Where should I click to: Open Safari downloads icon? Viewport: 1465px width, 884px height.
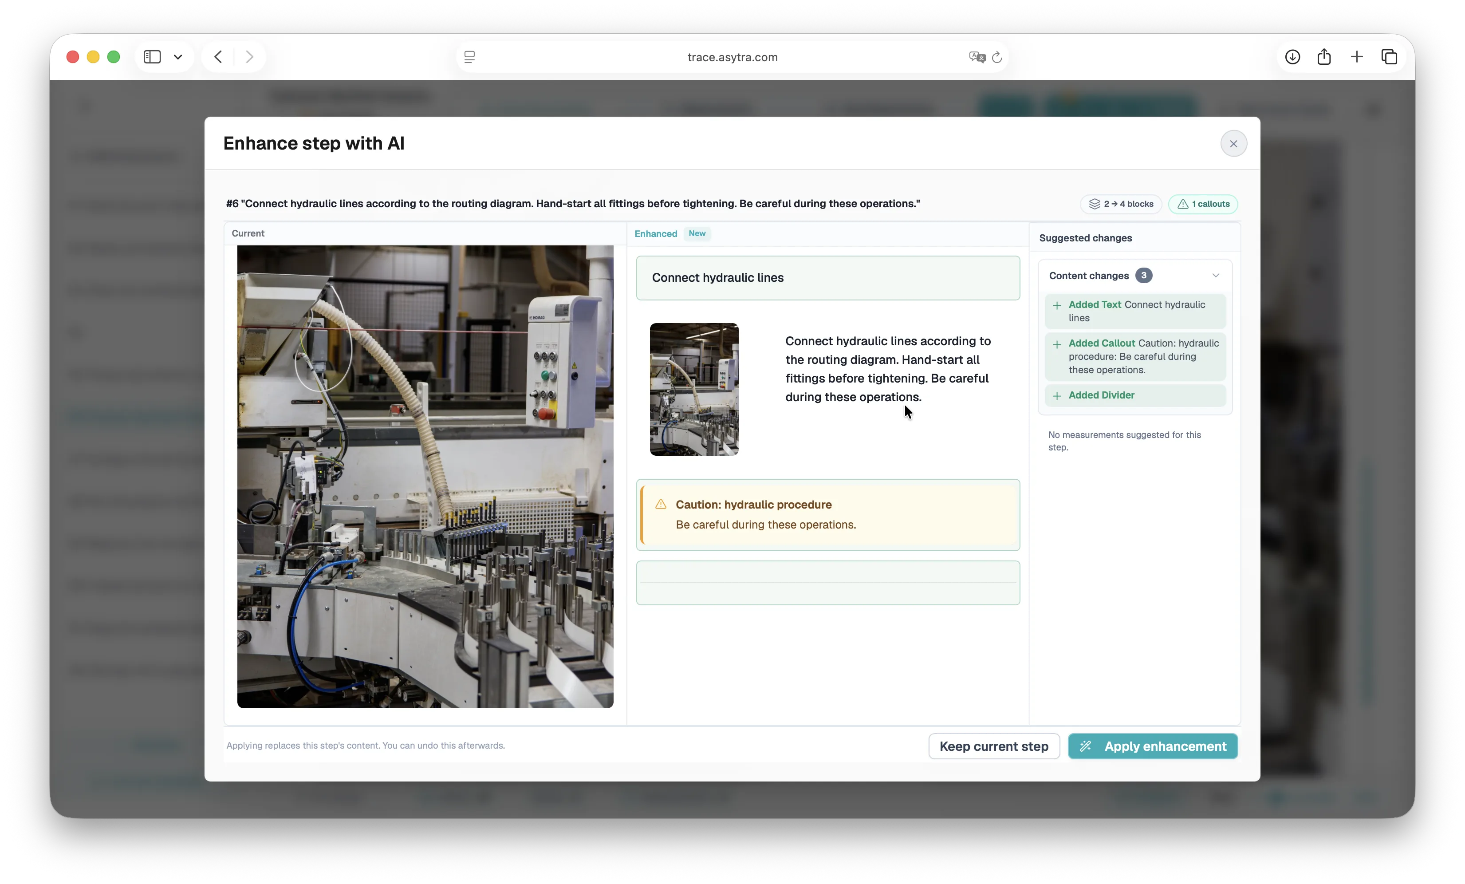(1292, 57)
